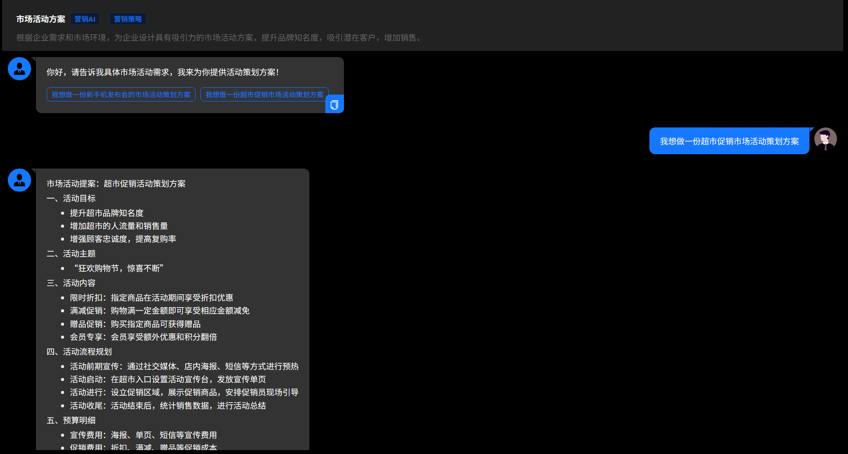This screenshot has height=454, width=848.
Task: Click the 三、活动内容 section heading
Action: point(71,283)
